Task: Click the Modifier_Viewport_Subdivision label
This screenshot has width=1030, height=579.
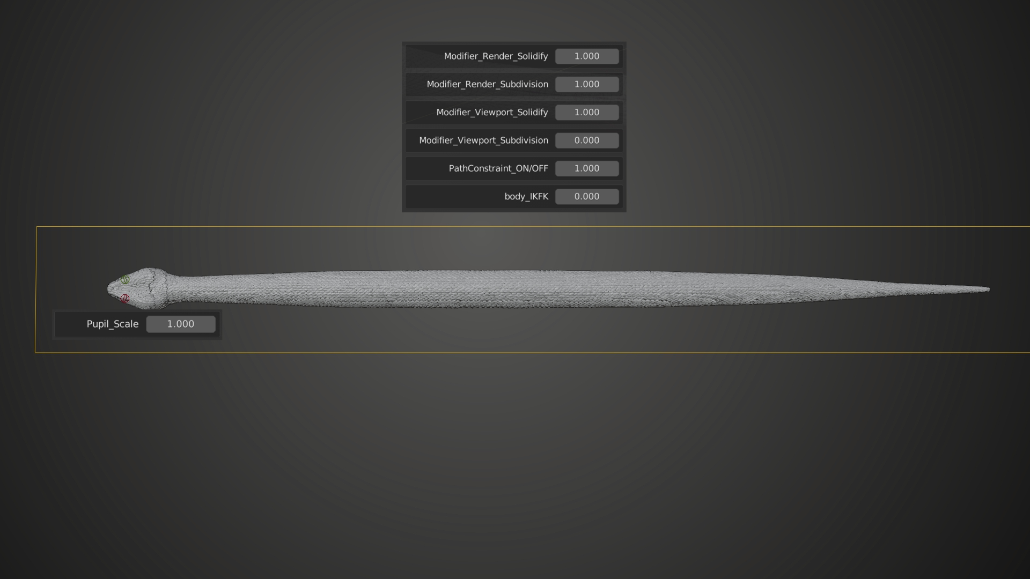Action: [x=483, y=140]
